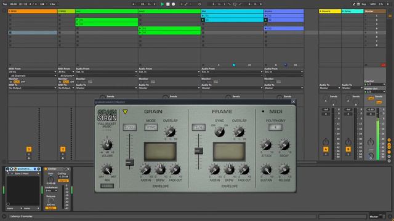The height and width of the screenshot is (221, 394).
Task: Select the A Reverb return track header
Action: tap(330, 11)
